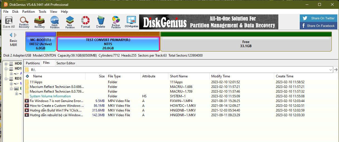Expand the HD0 disk tree node
Screen dimensions: 339x142
(6, 64)
